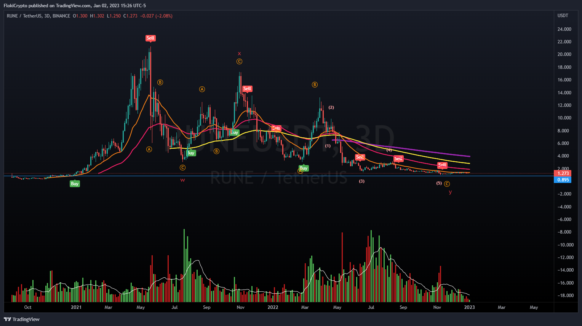Select the circled A label near August 2021 high

point(202,89)
